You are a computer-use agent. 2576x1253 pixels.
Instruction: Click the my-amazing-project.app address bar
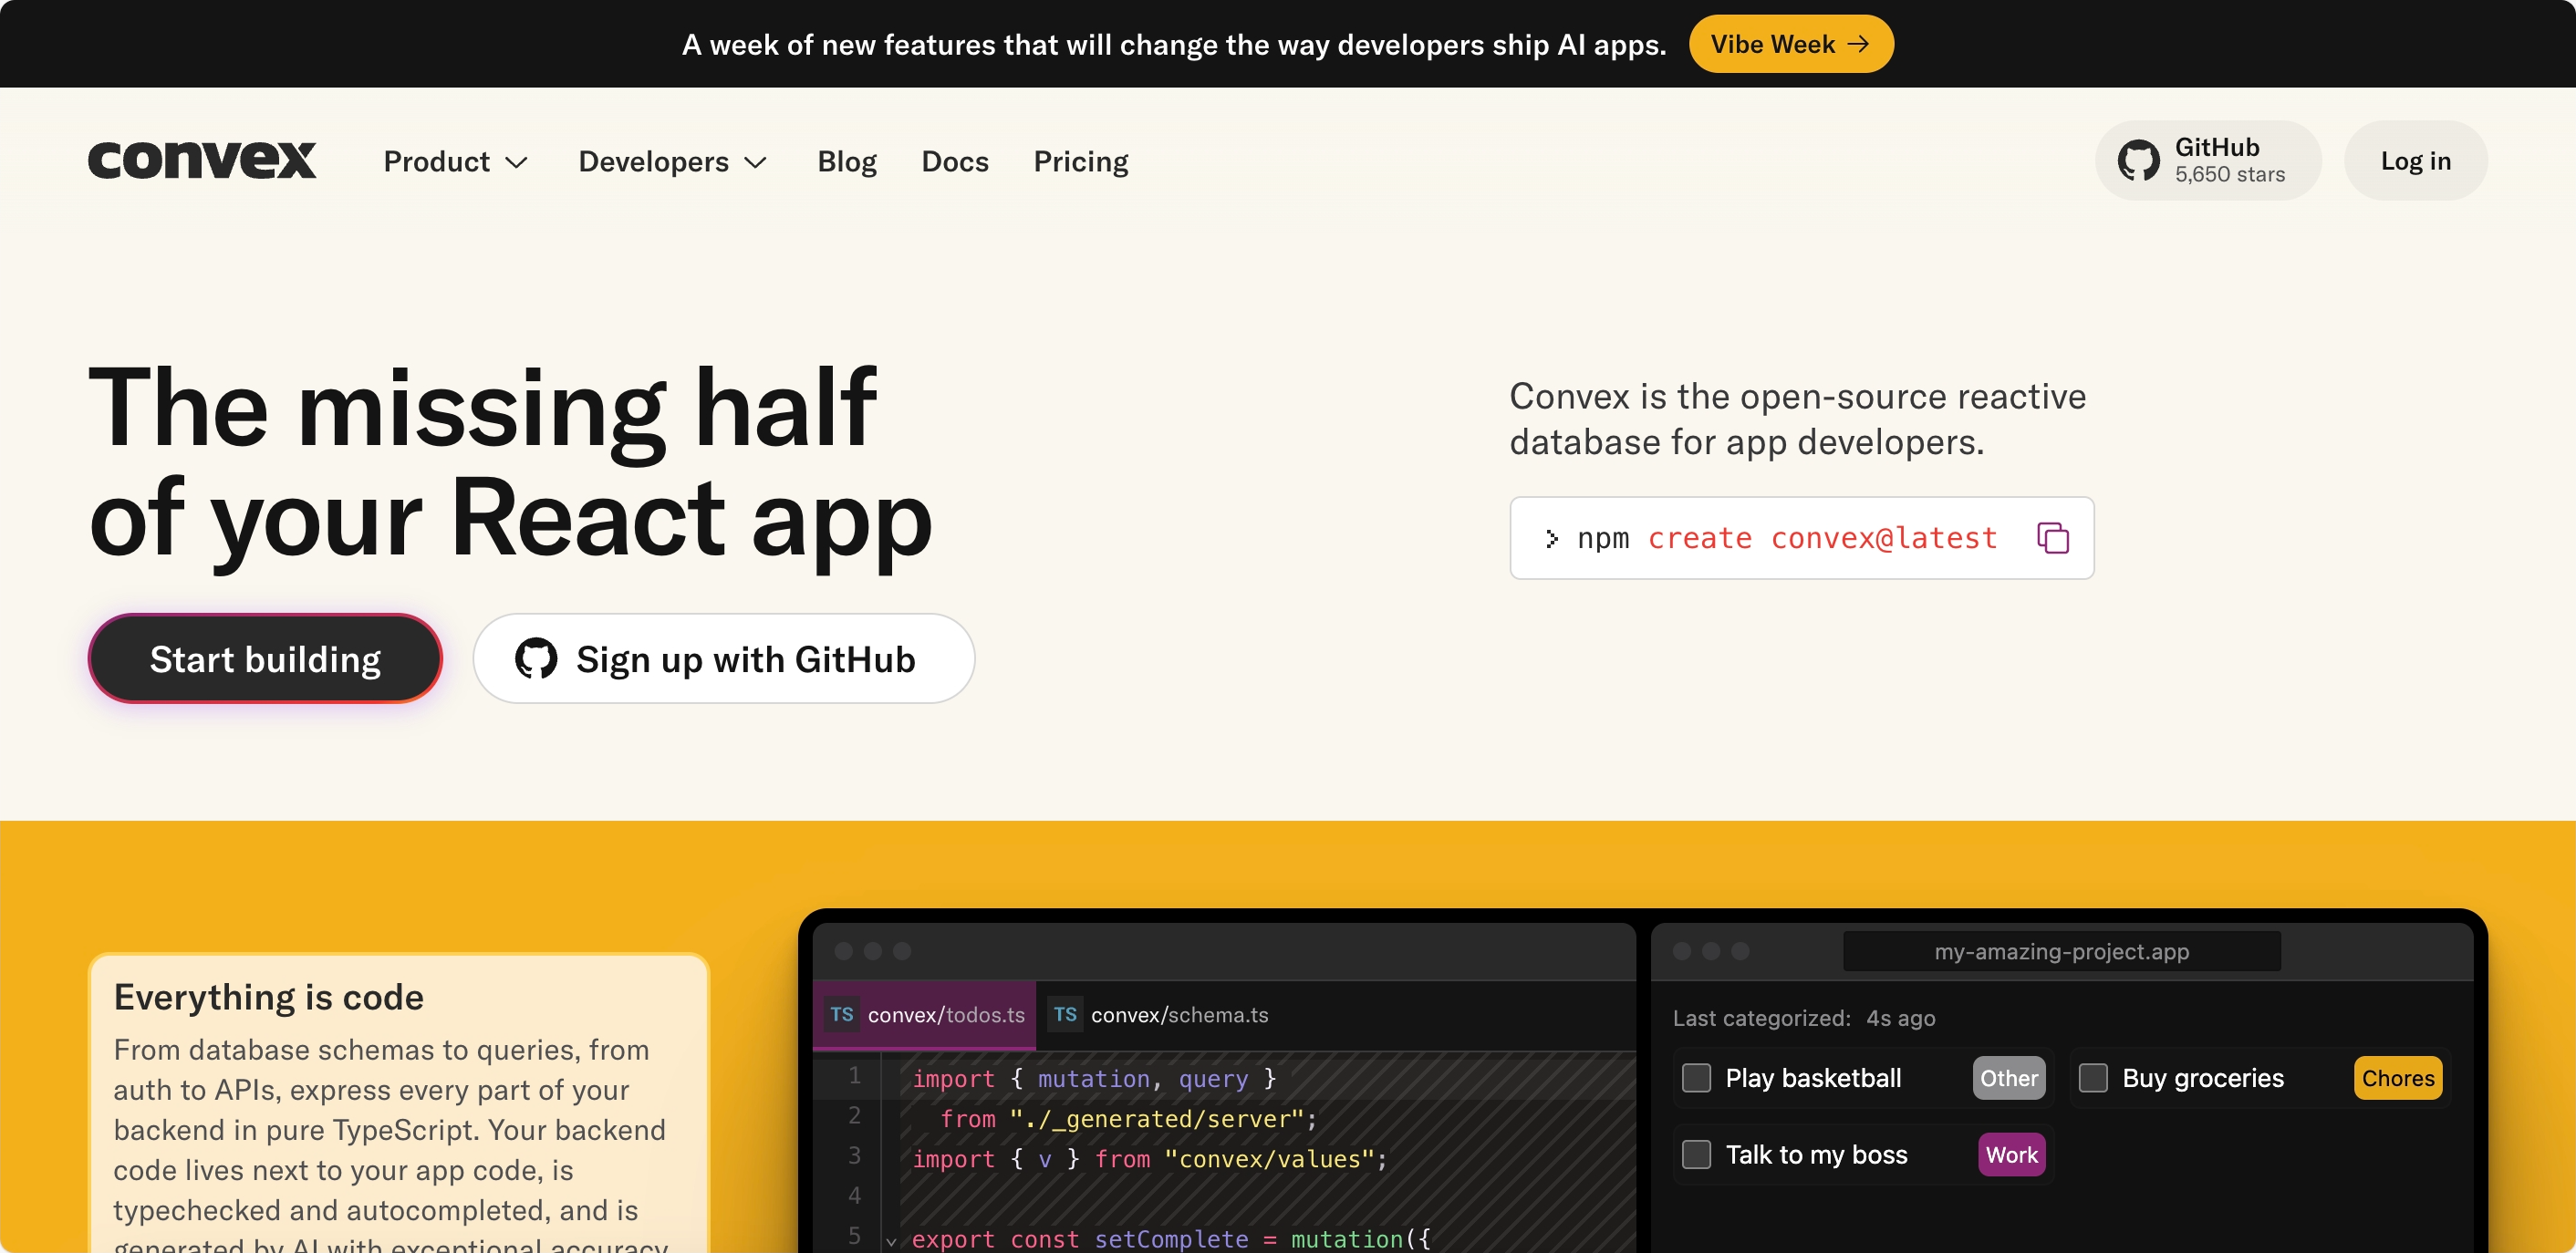(x=2062, y=951)
